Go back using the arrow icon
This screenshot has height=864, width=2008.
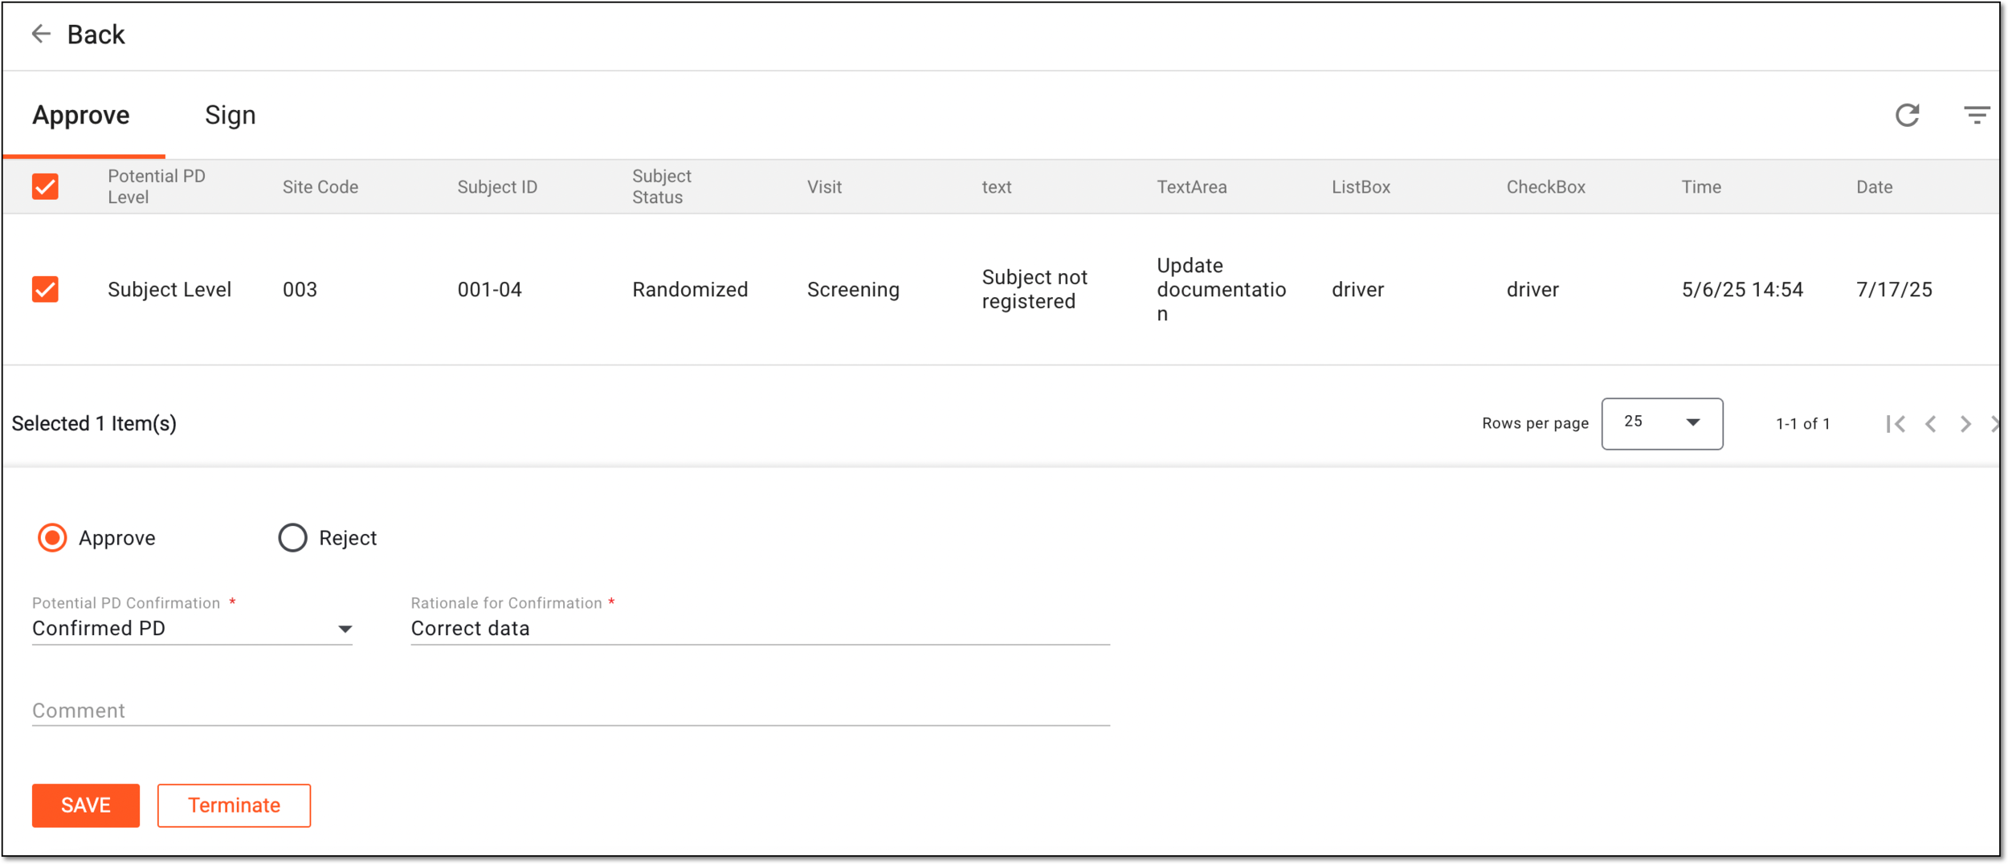(x=41, y=34)
